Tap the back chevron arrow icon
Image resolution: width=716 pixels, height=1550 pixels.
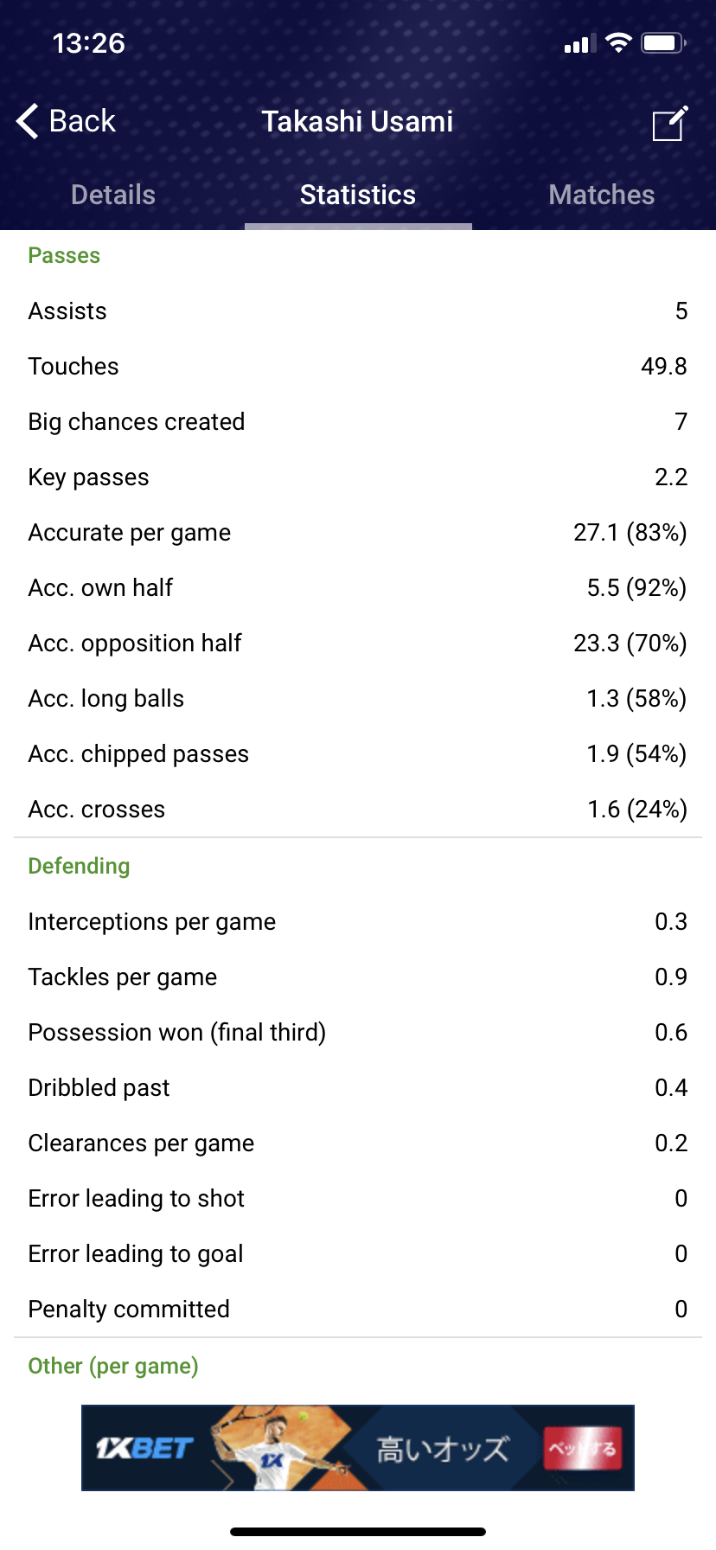(x=28, y=121)
